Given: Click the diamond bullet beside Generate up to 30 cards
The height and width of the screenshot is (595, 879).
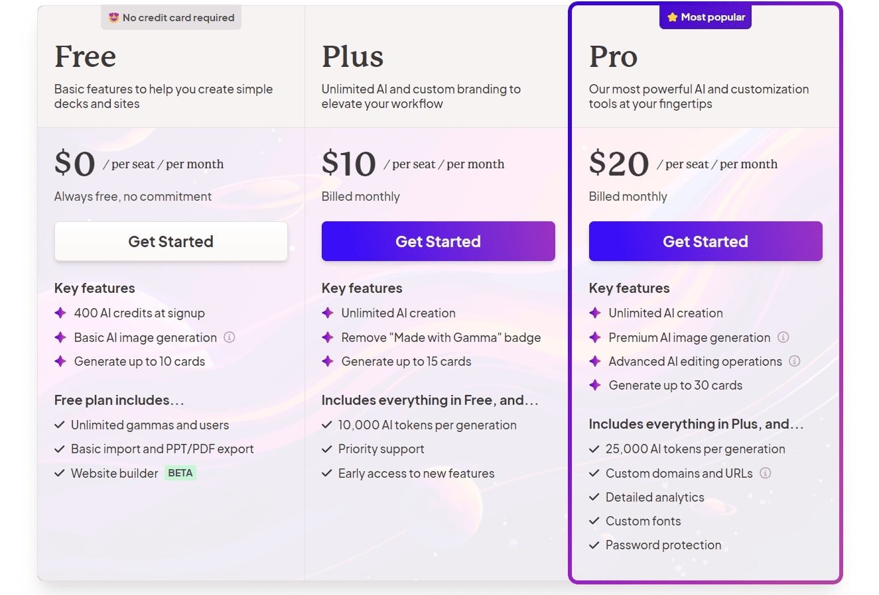Looking at the screenshot, I should [594, 385].
